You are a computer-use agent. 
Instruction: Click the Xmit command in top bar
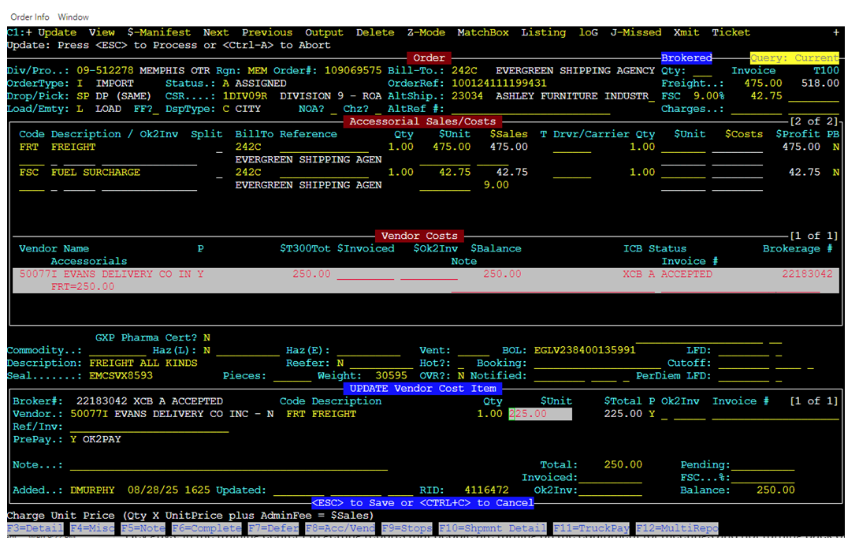tap(686, 32)
